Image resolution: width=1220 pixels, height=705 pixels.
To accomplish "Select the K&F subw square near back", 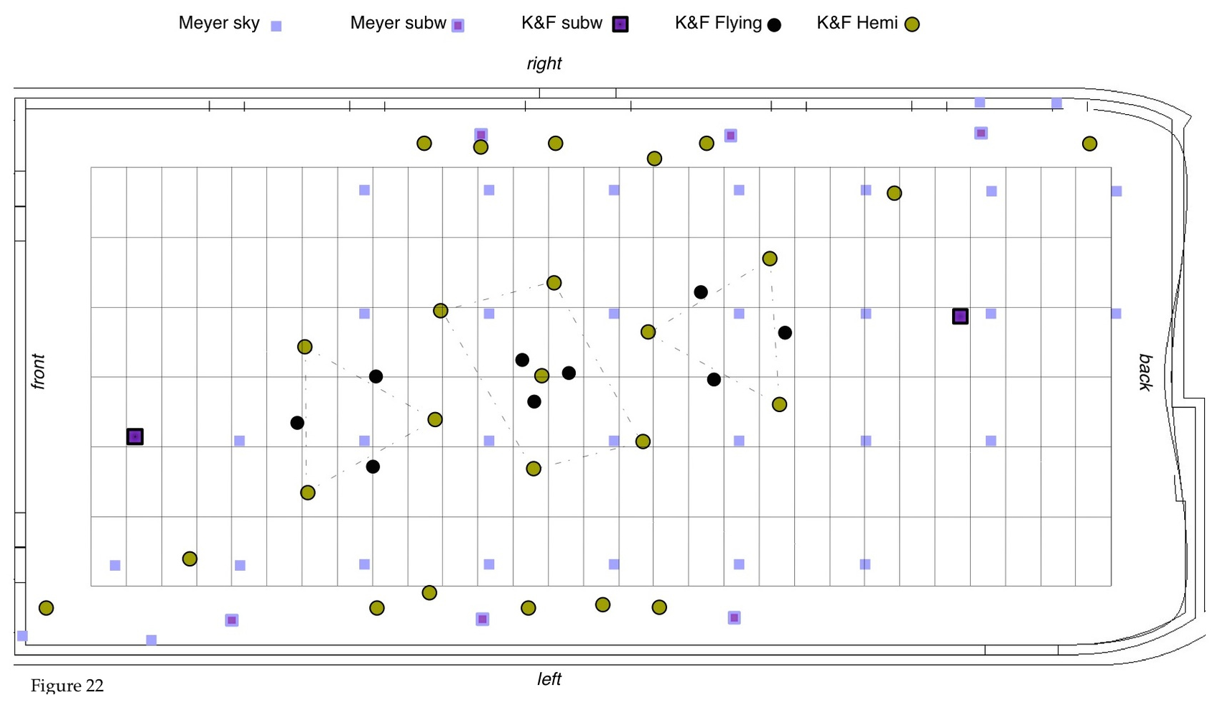I will pos(960,317).
